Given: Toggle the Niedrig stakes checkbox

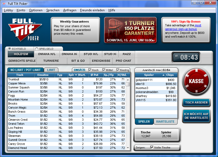Looking at the screenshot, I should point(118,70).
